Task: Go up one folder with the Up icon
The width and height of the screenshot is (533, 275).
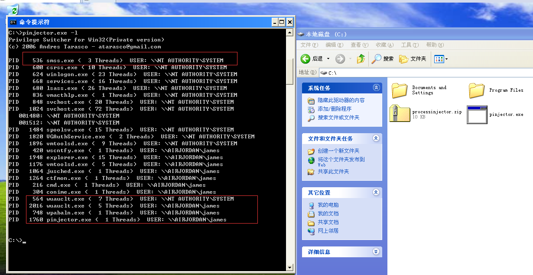Action: click(x=361, y=59)
